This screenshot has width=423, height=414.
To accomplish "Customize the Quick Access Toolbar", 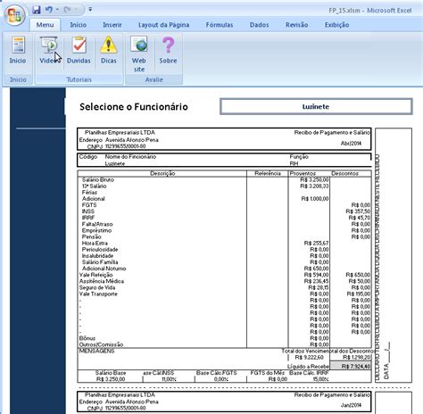I will tap(90, 10).
